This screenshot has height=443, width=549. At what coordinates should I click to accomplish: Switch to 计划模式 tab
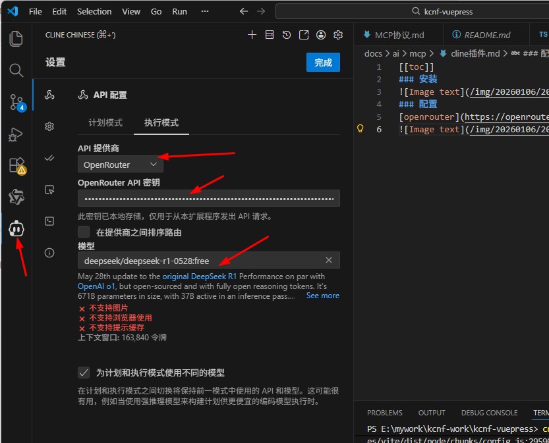[105, 122]
